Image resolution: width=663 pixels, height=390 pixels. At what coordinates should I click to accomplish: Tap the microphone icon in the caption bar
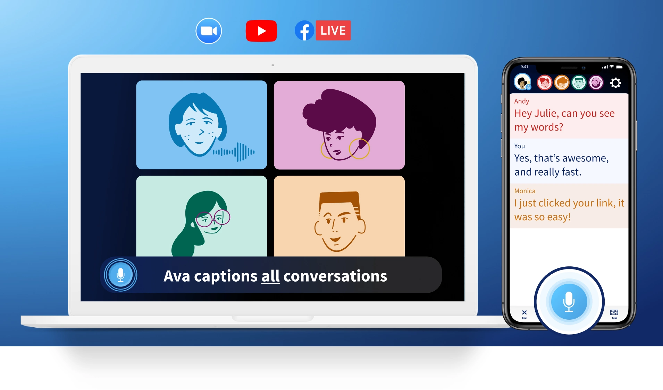(120, 275)
